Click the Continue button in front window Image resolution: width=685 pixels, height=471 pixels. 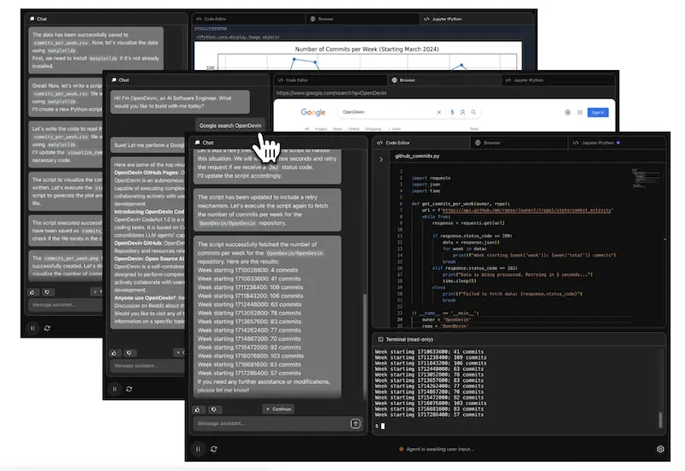(278, 409)
